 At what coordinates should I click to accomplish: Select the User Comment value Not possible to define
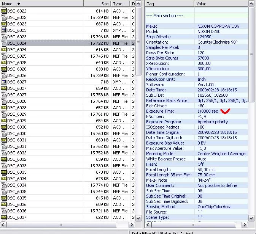click(217, 185)
